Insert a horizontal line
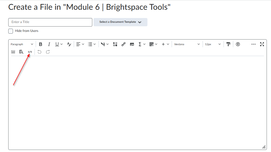The height and width of the screenshot is (152, 271). tap(13, 52)
